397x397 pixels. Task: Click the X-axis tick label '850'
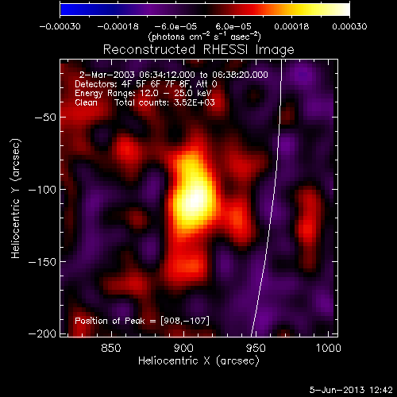111,348
